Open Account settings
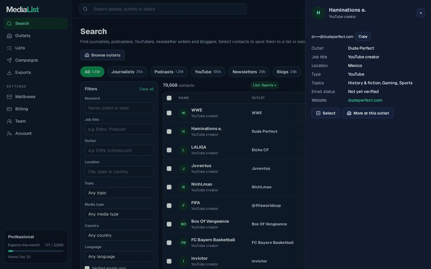The width and height of the screenshot is (431, 269). (36, 133)
